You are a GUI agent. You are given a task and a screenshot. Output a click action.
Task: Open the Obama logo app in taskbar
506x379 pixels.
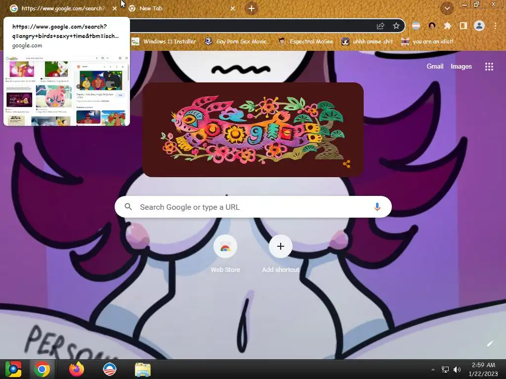coord(109,369)
